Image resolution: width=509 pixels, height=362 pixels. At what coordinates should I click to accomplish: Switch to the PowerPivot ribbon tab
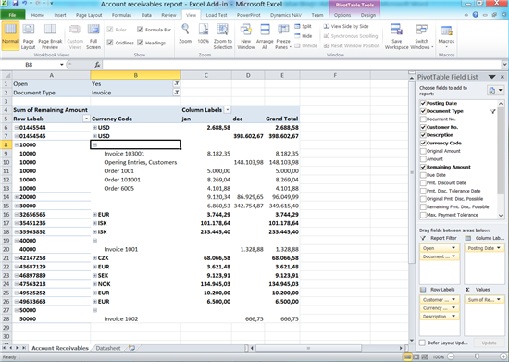click(x=248, y=15)
